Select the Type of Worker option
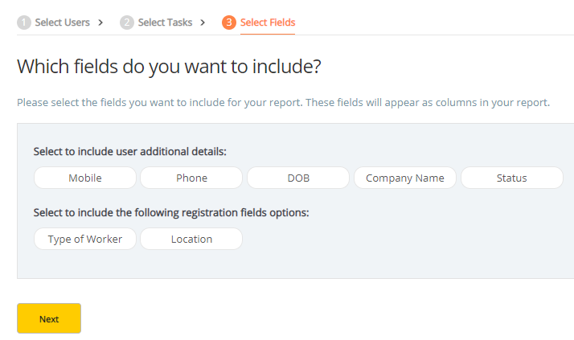This screenshot has width=574, height=340. pos(85,239)
